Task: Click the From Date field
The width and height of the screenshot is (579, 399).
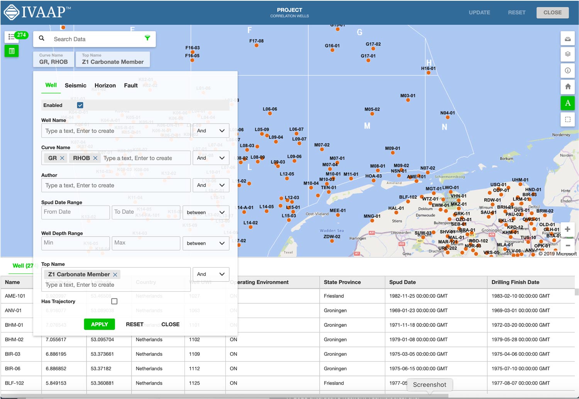Action: [x=75, y=212]
